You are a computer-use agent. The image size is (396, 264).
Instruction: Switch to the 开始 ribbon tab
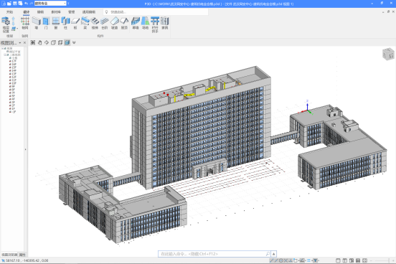coord(9,12)
